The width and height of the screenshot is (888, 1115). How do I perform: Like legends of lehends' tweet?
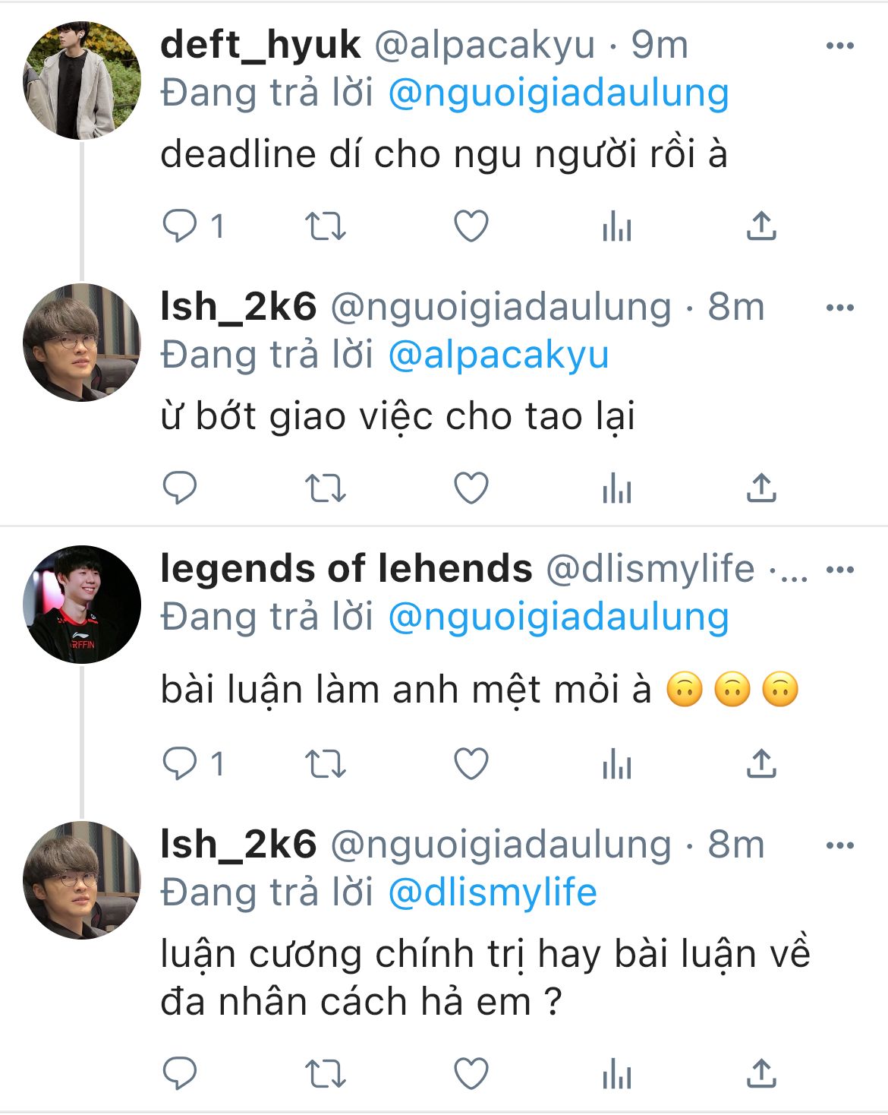tap(471, 763)
